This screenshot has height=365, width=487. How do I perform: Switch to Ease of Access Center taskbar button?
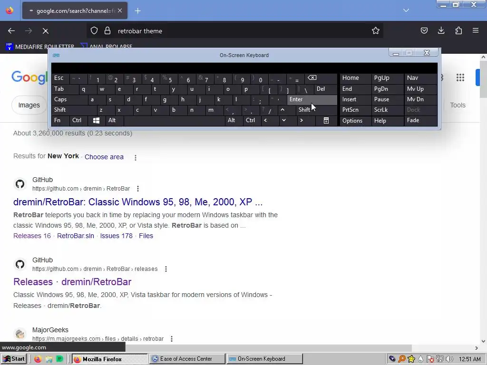tap(187, 359)
